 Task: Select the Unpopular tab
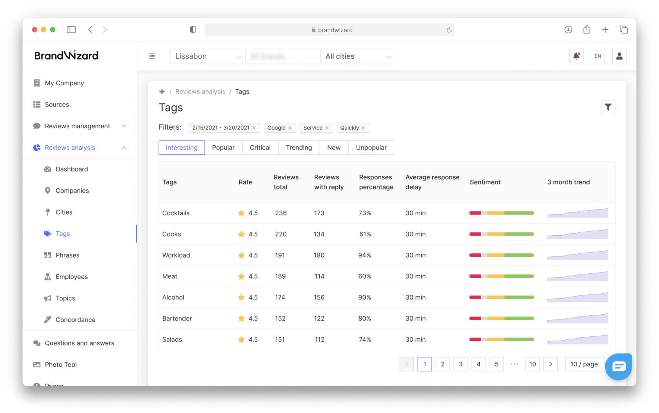click(371, 148)
